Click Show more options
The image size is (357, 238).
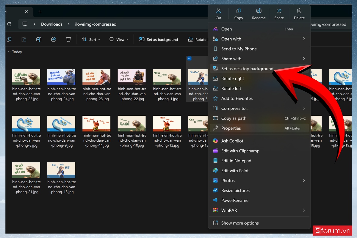click(x=240, y=223)
